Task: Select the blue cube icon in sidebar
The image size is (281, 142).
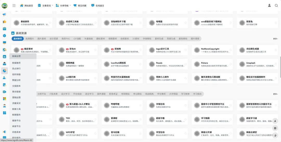Action: click(x=4, y=36)
